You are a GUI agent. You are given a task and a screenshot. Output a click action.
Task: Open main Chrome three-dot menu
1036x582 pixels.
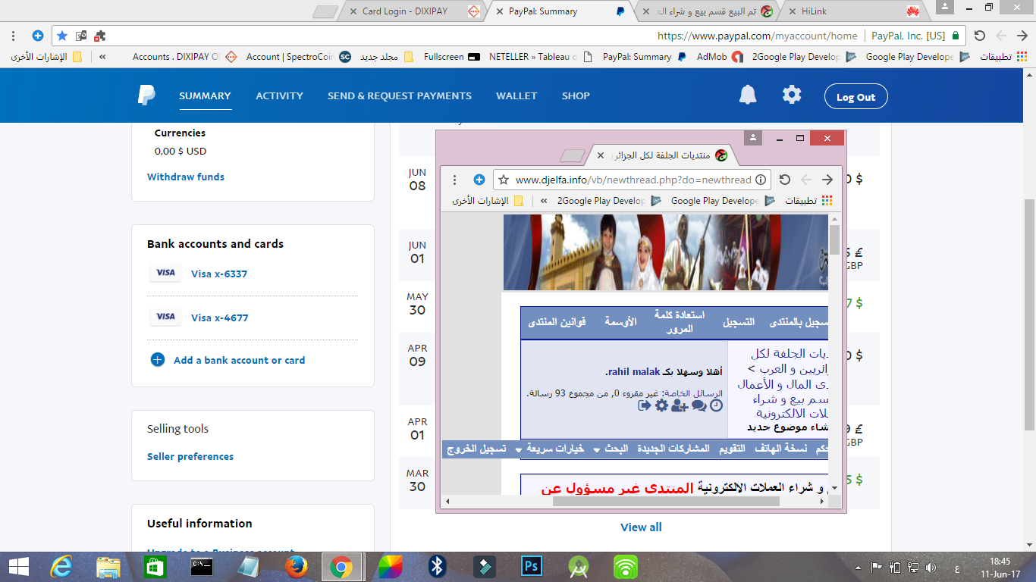13,36
